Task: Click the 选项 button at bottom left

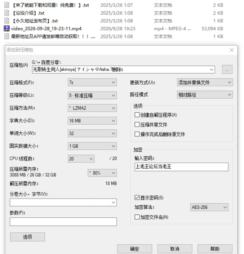Action: pos(27,237)
